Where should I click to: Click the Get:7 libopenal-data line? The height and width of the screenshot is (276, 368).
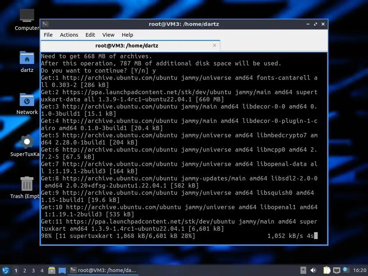click(x=179, y=167)
